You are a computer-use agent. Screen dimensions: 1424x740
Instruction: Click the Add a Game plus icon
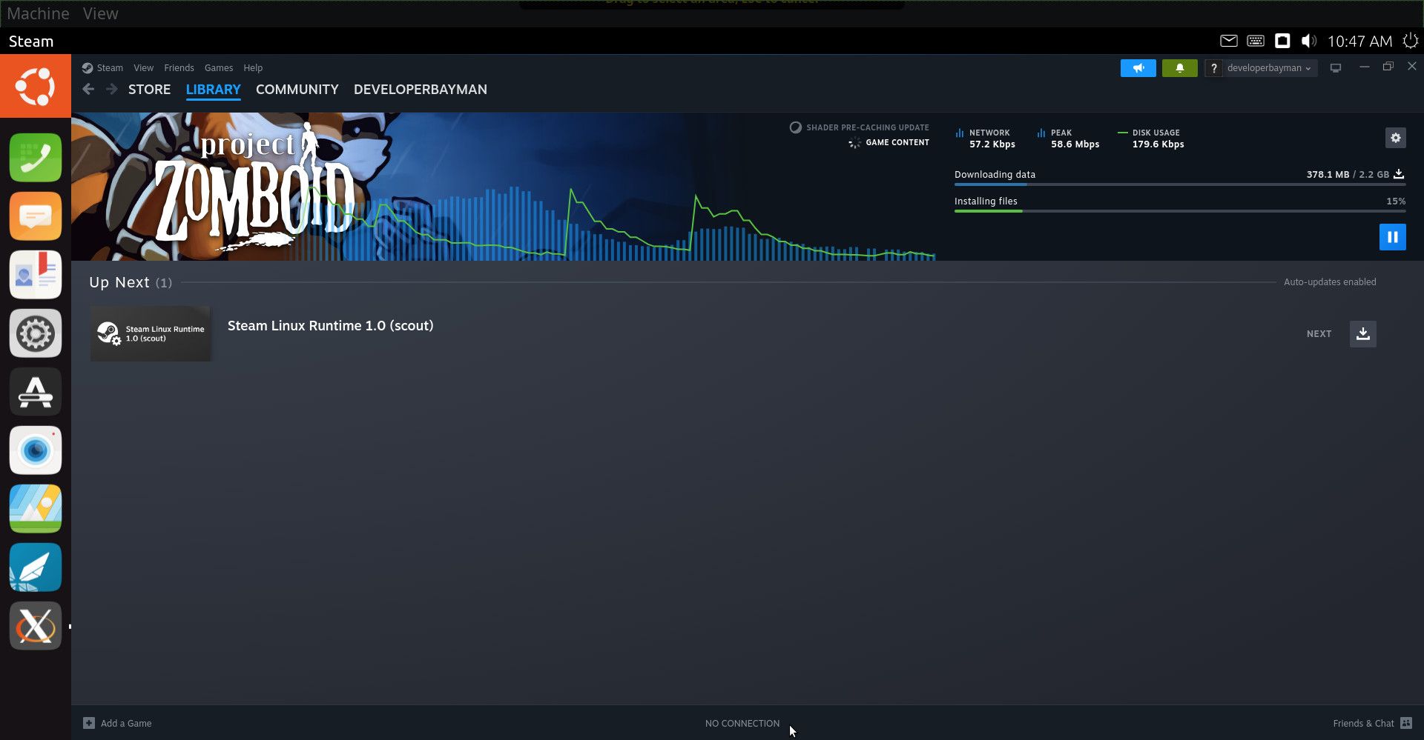(x=89, y=723)
